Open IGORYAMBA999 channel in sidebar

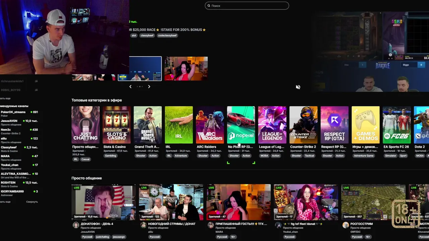[x=19, y=193]
